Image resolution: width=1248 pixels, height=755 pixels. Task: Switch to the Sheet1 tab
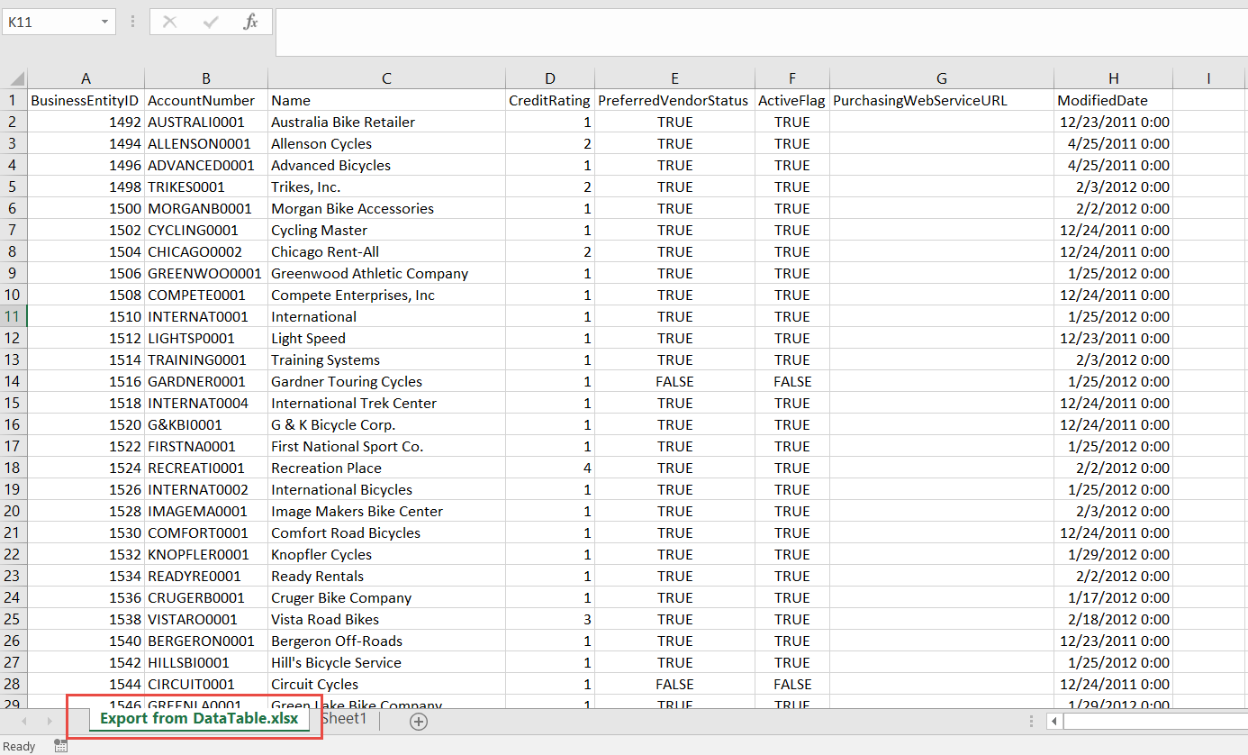coord(344,719)
